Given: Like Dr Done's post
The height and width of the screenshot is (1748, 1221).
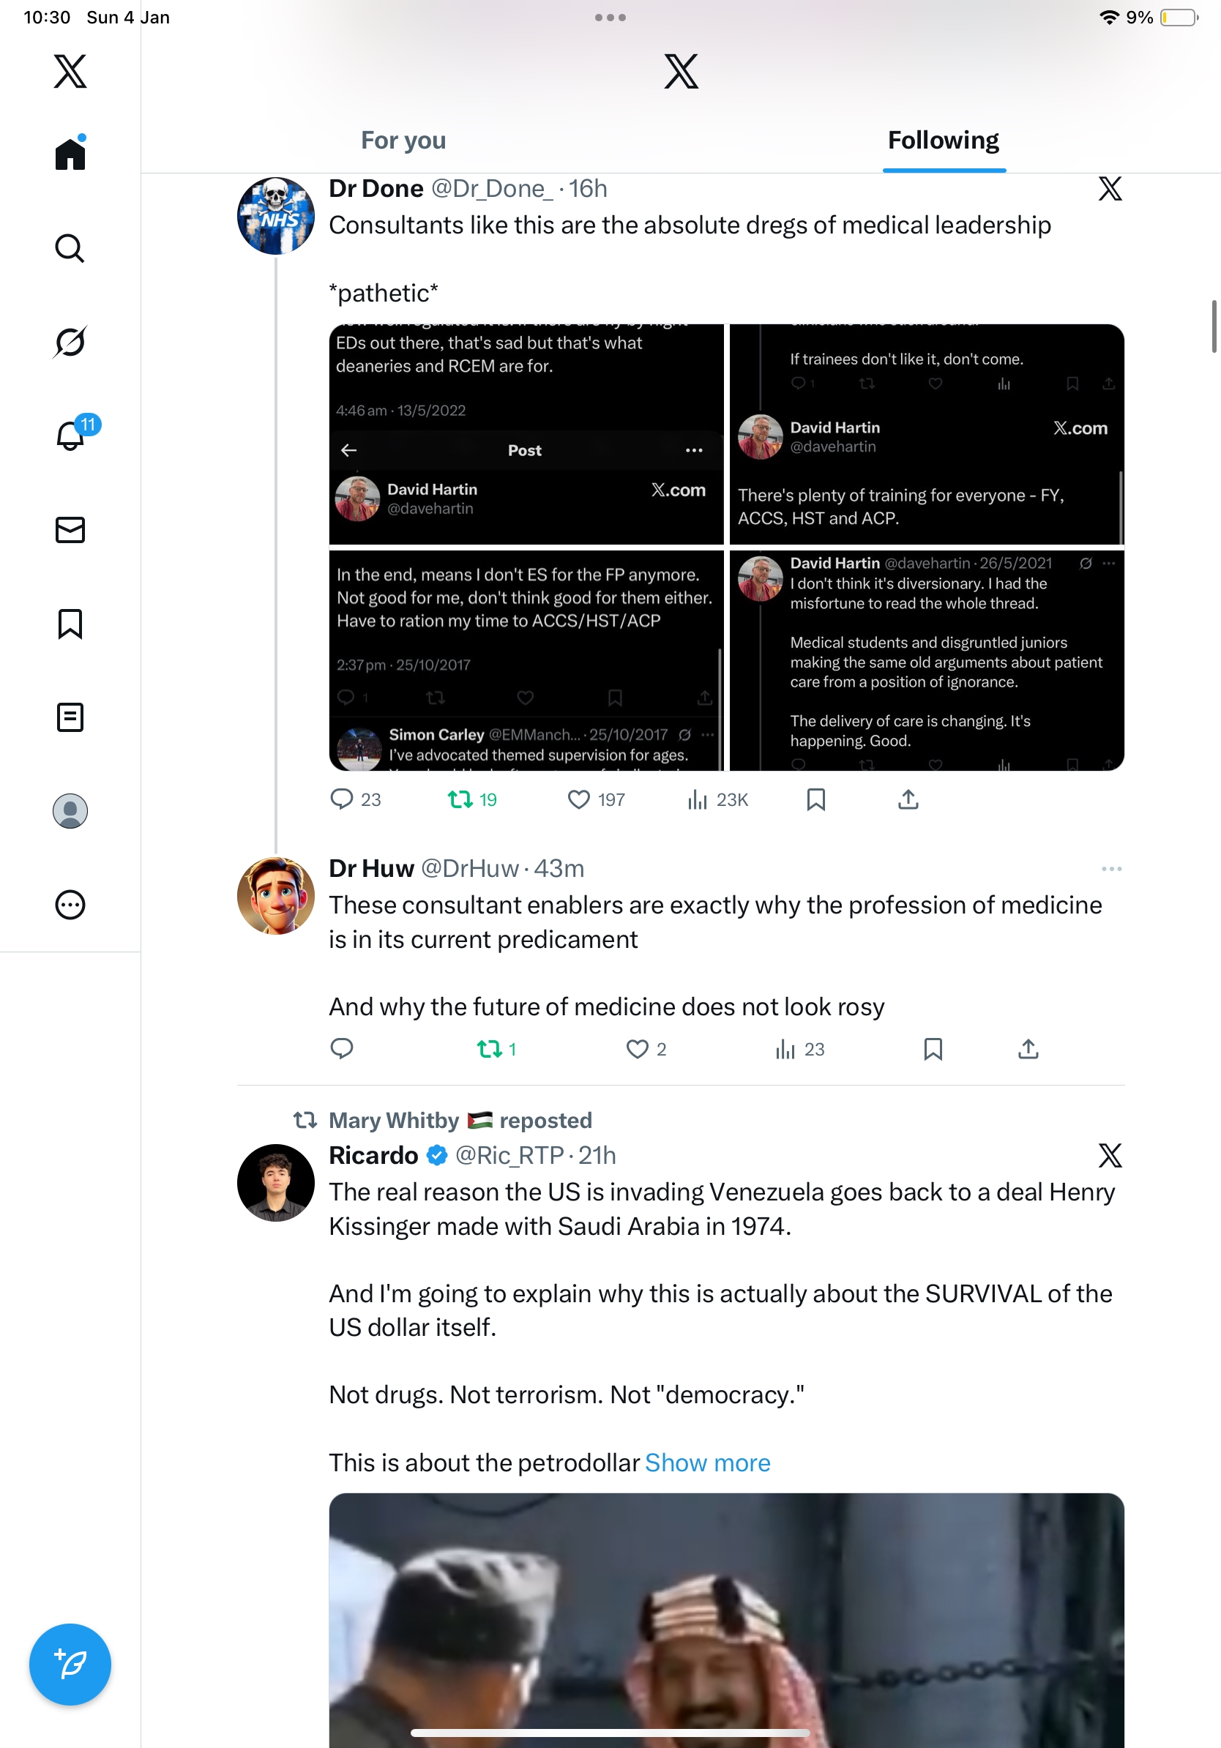Looking at the screenshot, I should click(x=578, y=799).
